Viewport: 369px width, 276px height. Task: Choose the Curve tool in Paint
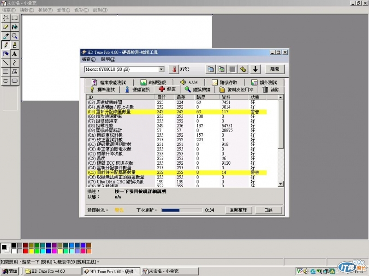click(15, 63)
